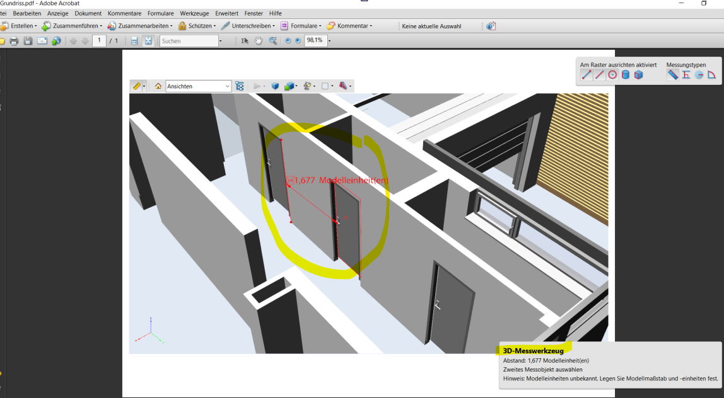Click the Zusammenführen button
The width and height of the screenshot is (724, 398).
[71, 26]
